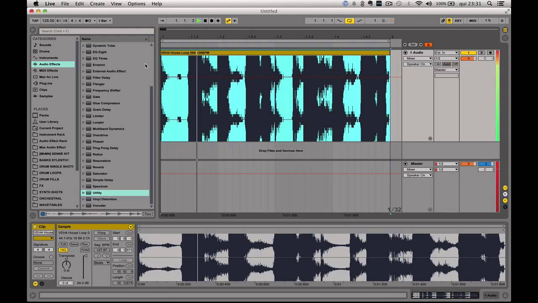The height and width of the screenshot is (303, 538).
Task: Open the 1 Bar quantization dropdown
Action: [105, 21]
